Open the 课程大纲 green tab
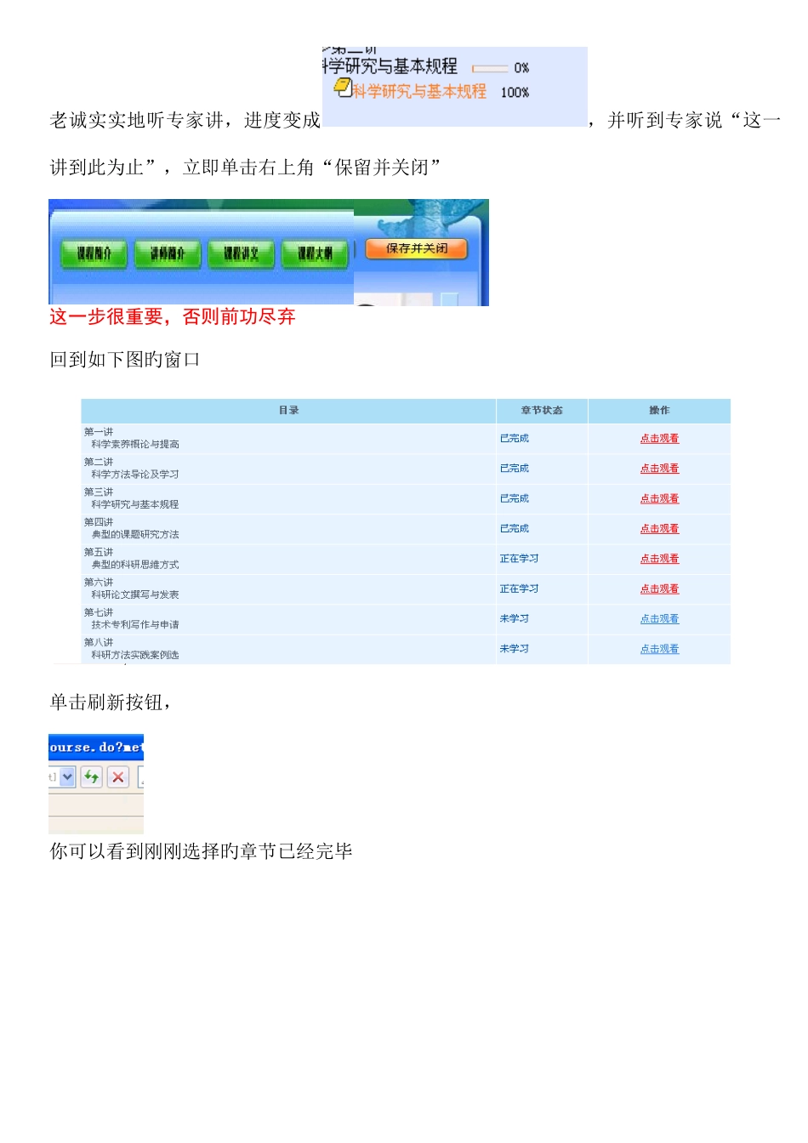Screen dimensions: 808x1143 tap(315, 253)
